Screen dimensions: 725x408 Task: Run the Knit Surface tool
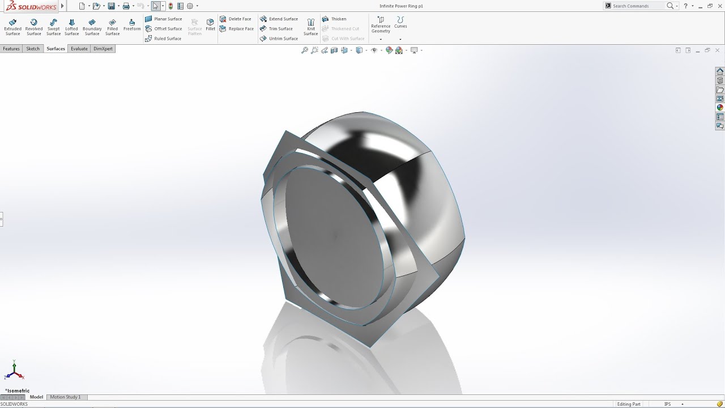pyautogui.click(x=310, y=27)
